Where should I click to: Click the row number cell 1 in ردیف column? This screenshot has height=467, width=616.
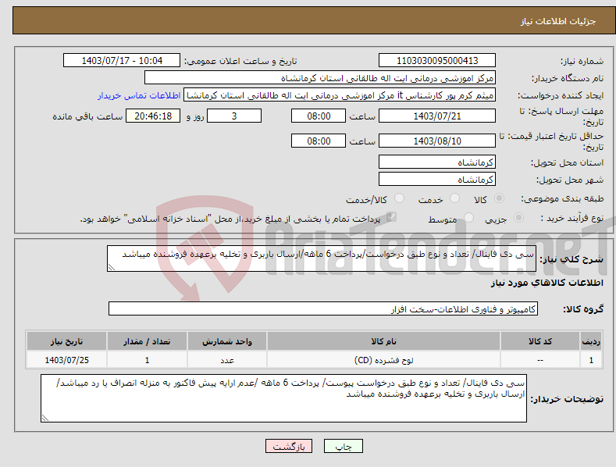tap(591, 360)
